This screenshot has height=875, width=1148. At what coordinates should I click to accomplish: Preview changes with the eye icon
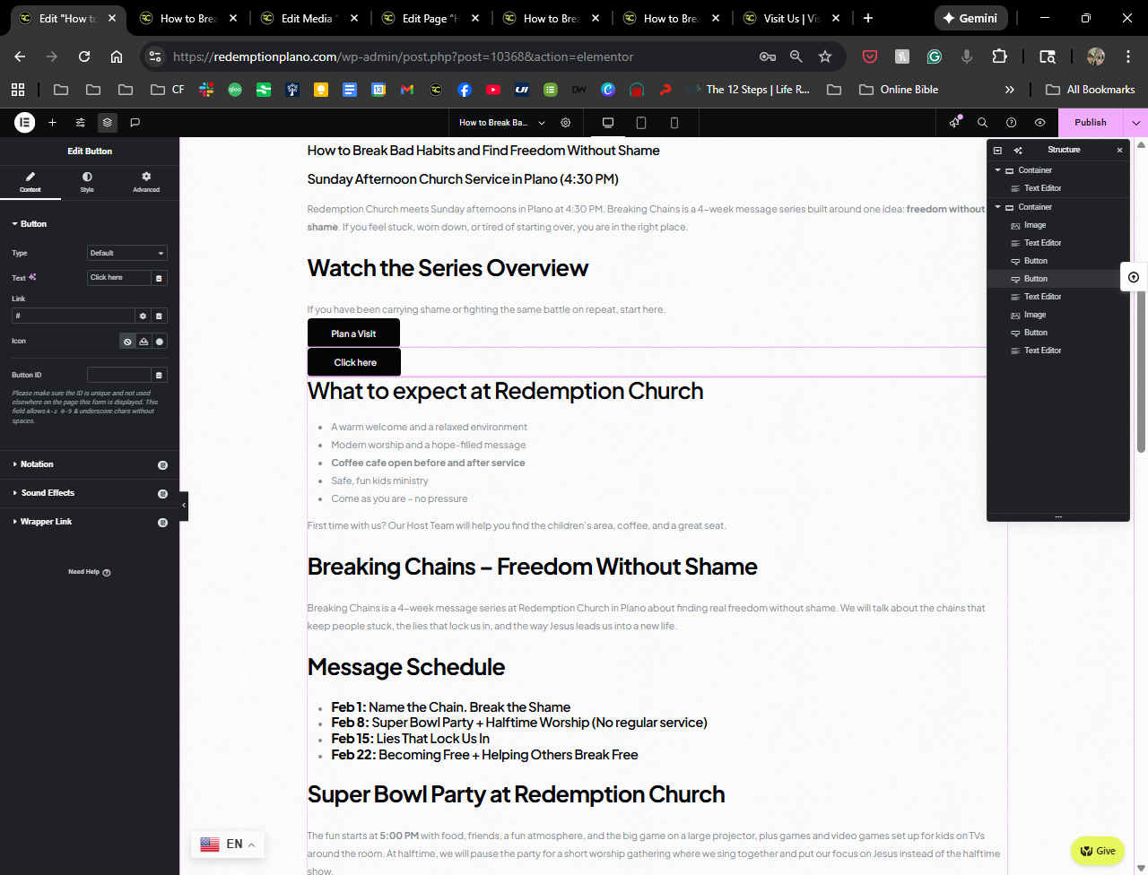(x=1039, y=122)
